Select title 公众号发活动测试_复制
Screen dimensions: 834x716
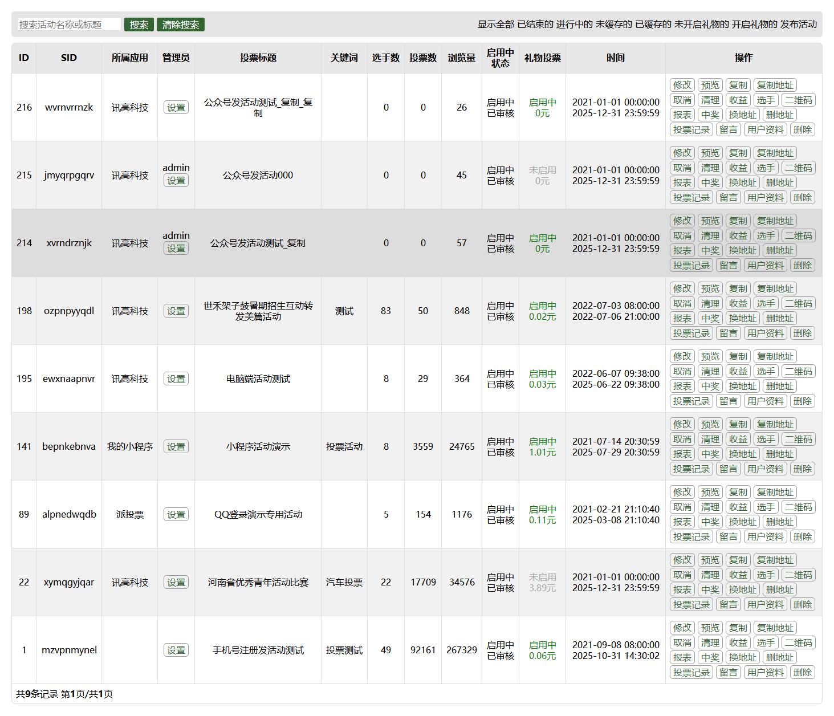point(258,243)
